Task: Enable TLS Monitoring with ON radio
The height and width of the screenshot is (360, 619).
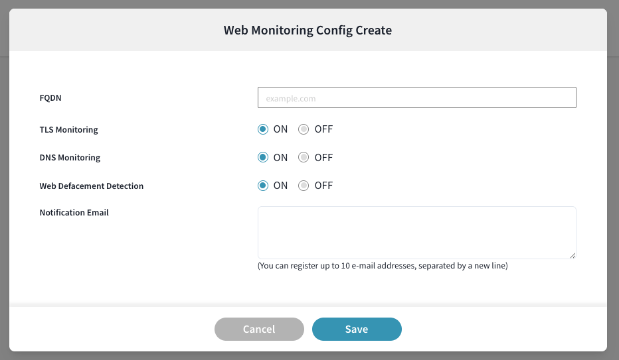Action: [263, 129]
